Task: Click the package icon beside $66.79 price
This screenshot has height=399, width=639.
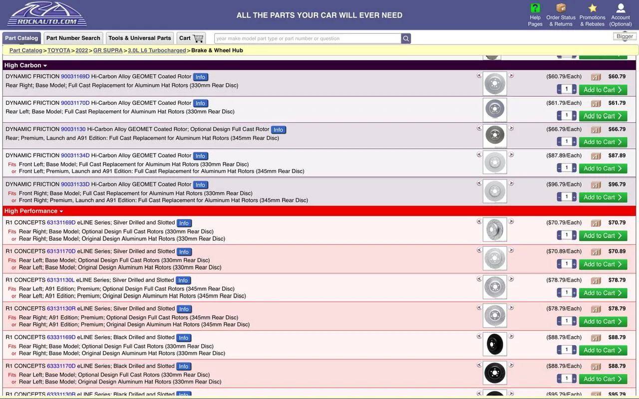Action: pos(596,130)
